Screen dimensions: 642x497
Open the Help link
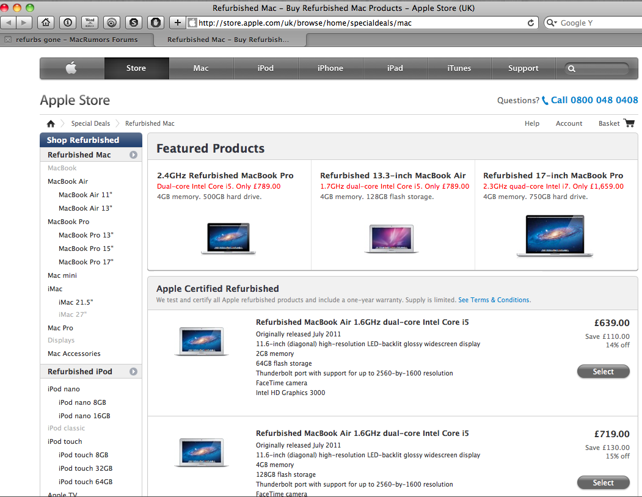pyautogui.click(x=532, y=123)
